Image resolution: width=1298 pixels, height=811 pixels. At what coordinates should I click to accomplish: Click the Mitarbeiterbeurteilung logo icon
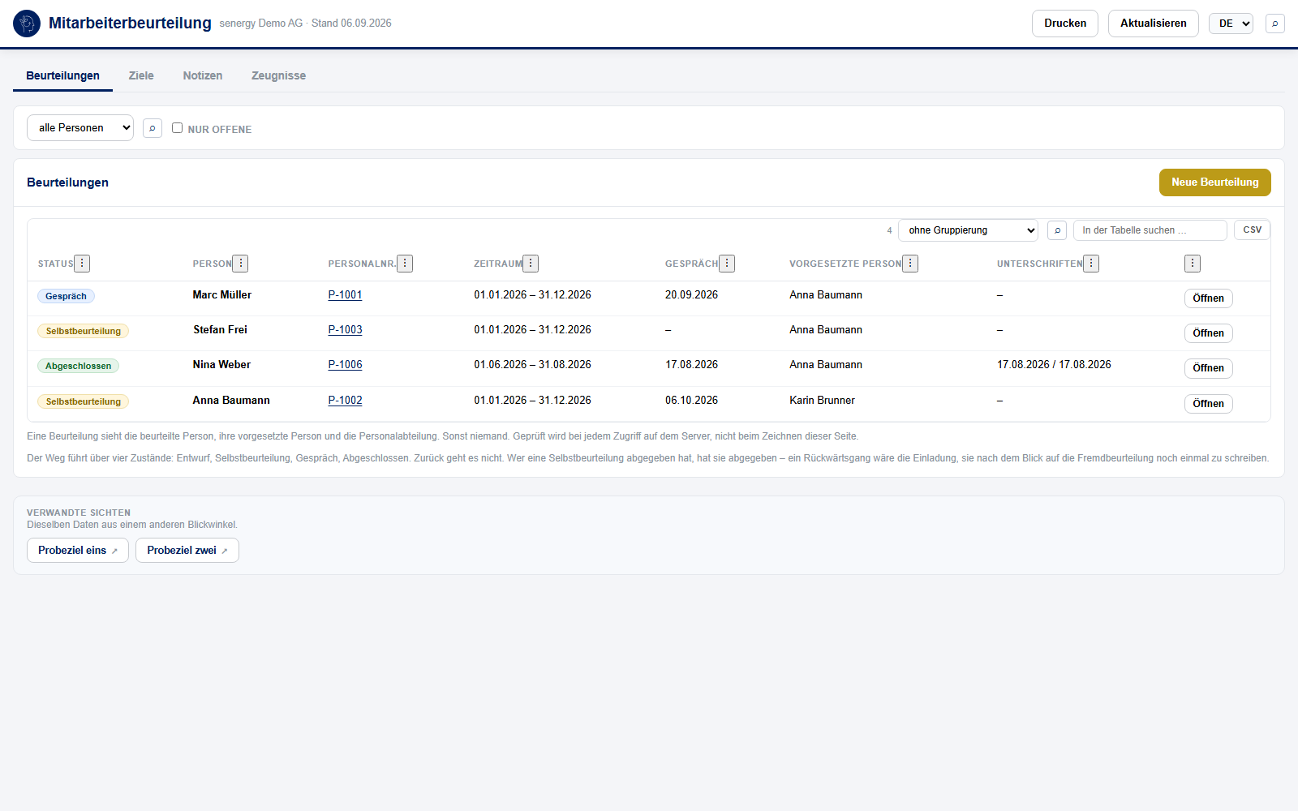pyautogui.click(x=27, y=24)
